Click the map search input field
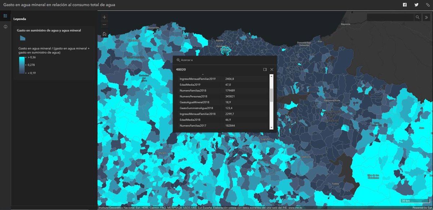433x210 pixels. coord(390,17)
